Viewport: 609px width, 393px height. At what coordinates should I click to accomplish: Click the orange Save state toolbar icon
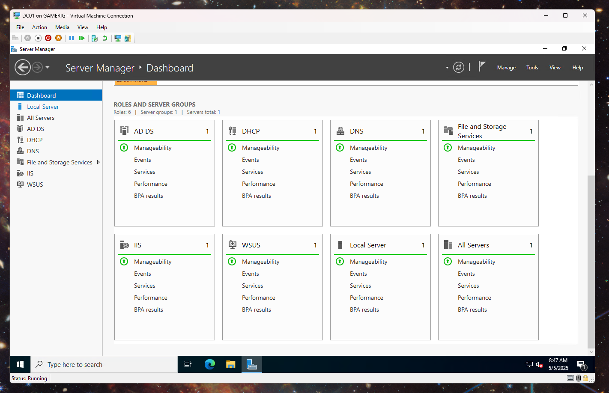[58, 38]
